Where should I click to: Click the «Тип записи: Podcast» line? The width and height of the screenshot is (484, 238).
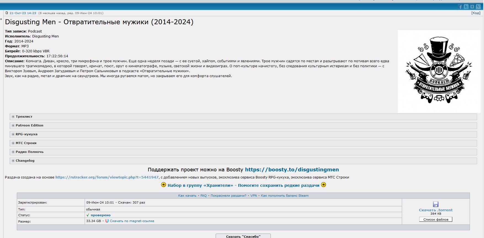click(23, 31)
